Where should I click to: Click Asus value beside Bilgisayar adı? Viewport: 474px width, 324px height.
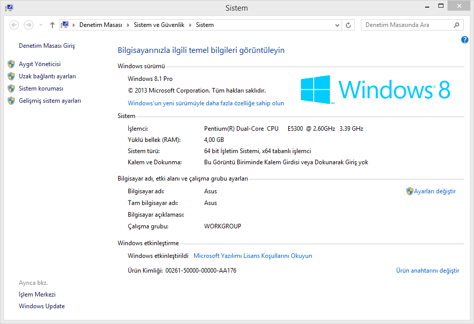point(210,191)
